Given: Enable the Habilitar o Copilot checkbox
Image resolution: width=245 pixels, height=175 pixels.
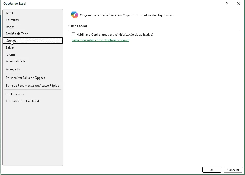Looking at the screenshot, I should coord(73,34).
